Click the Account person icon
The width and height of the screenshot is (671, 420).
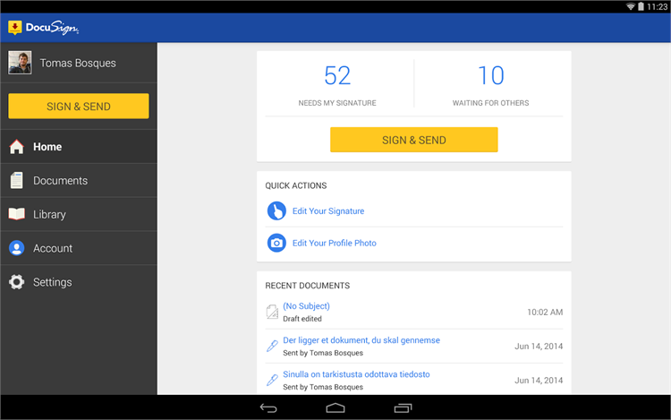pyautogui.click(x=17, y=248)
